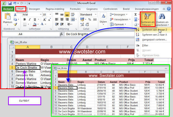Open the number format dropdown Standaard
The height and width of the screenshot is (117, 173).
[96, 14]
